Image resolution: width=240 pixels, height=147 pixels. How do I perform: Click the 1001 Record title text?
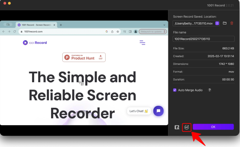coord(216,5)
